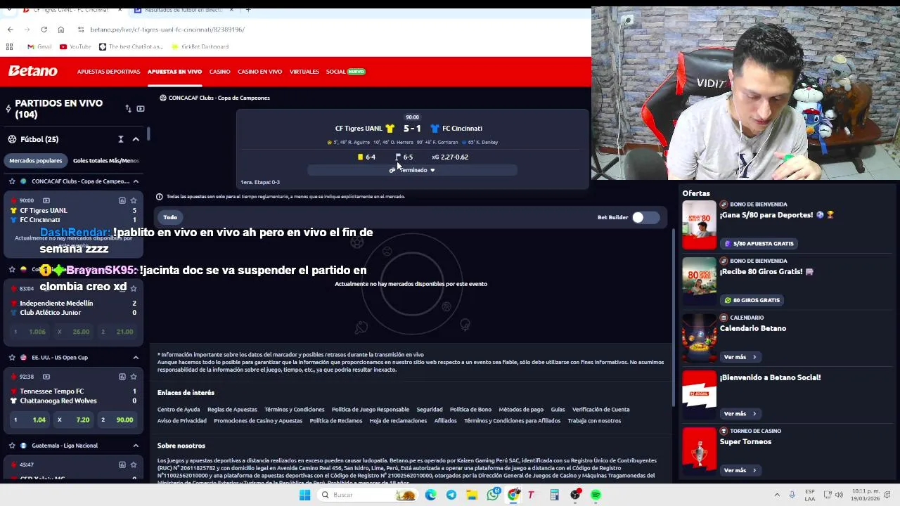Bet on Independiente Medellín at 1.006
900x506 pixels.
[x=30, y=332]
